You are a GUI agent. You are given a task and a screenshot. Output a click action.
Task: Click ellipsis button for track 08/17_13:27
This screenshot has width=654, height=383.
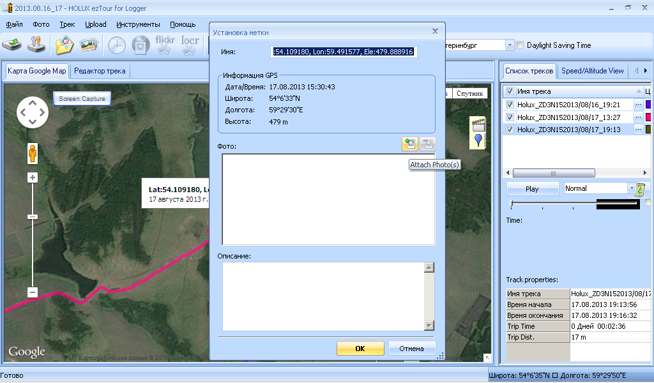point(638,117)
